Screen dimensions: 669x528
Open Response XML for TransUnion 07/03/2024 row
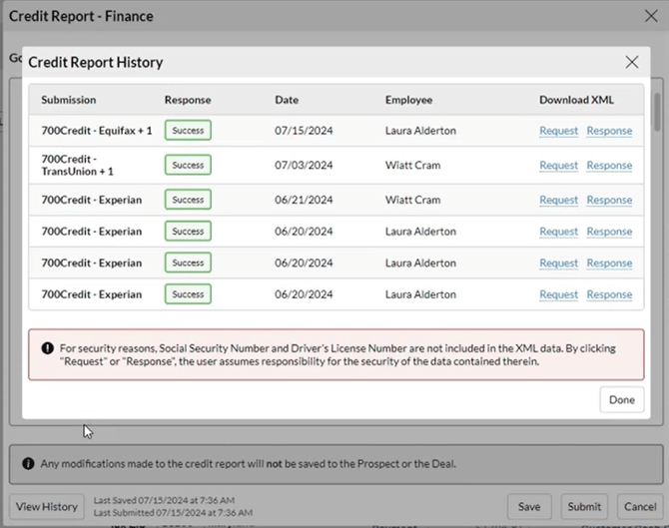[609, 166]
